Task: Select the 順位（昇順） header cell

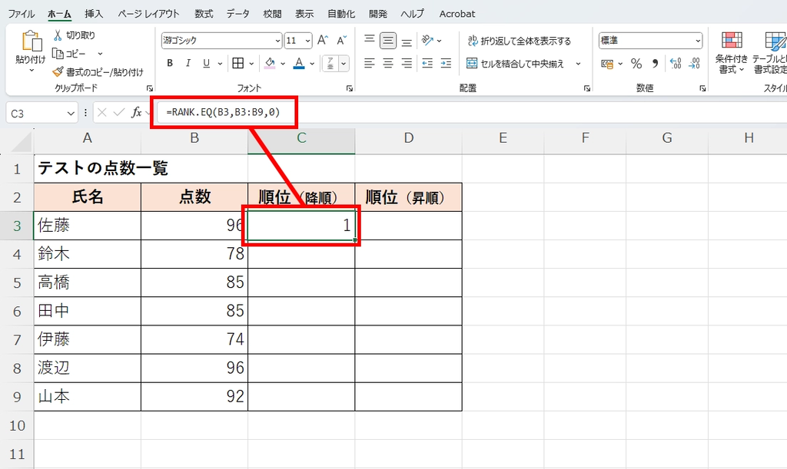Action: click(409, 197)
